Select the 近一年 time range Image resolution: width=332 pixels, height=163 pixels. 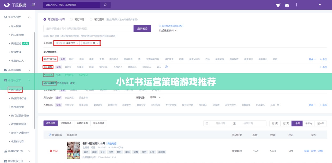point(321,123)
